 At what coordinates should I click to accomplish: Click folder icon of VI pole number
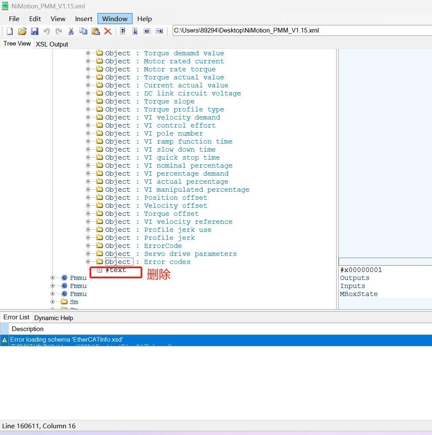pos(100,133)
